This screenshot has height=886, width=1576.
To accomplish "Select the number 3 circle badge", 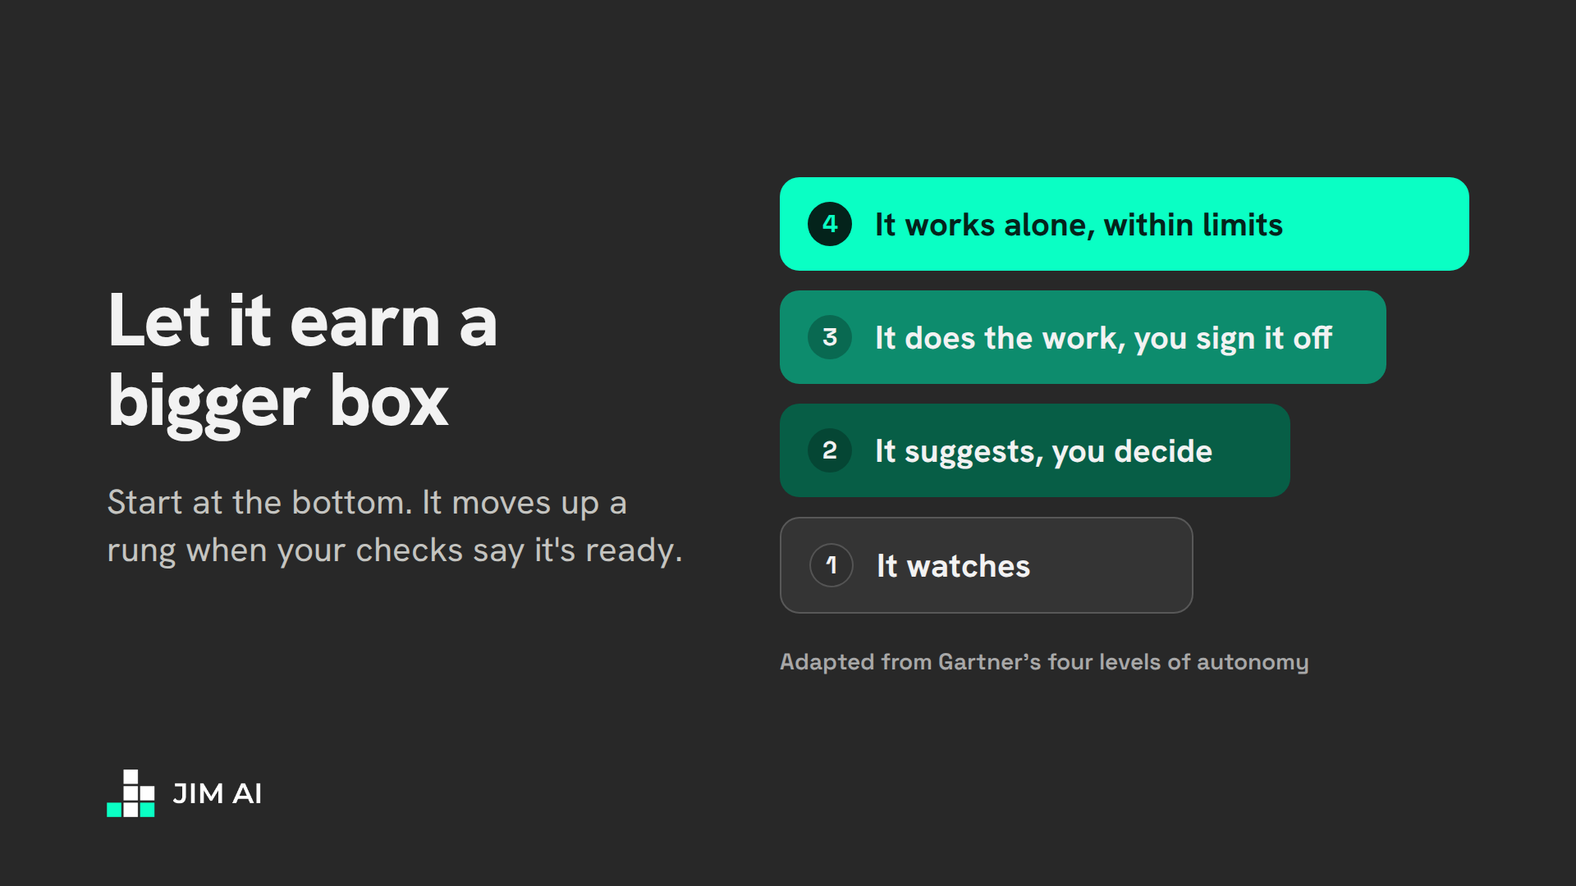I will coord(830,337).
